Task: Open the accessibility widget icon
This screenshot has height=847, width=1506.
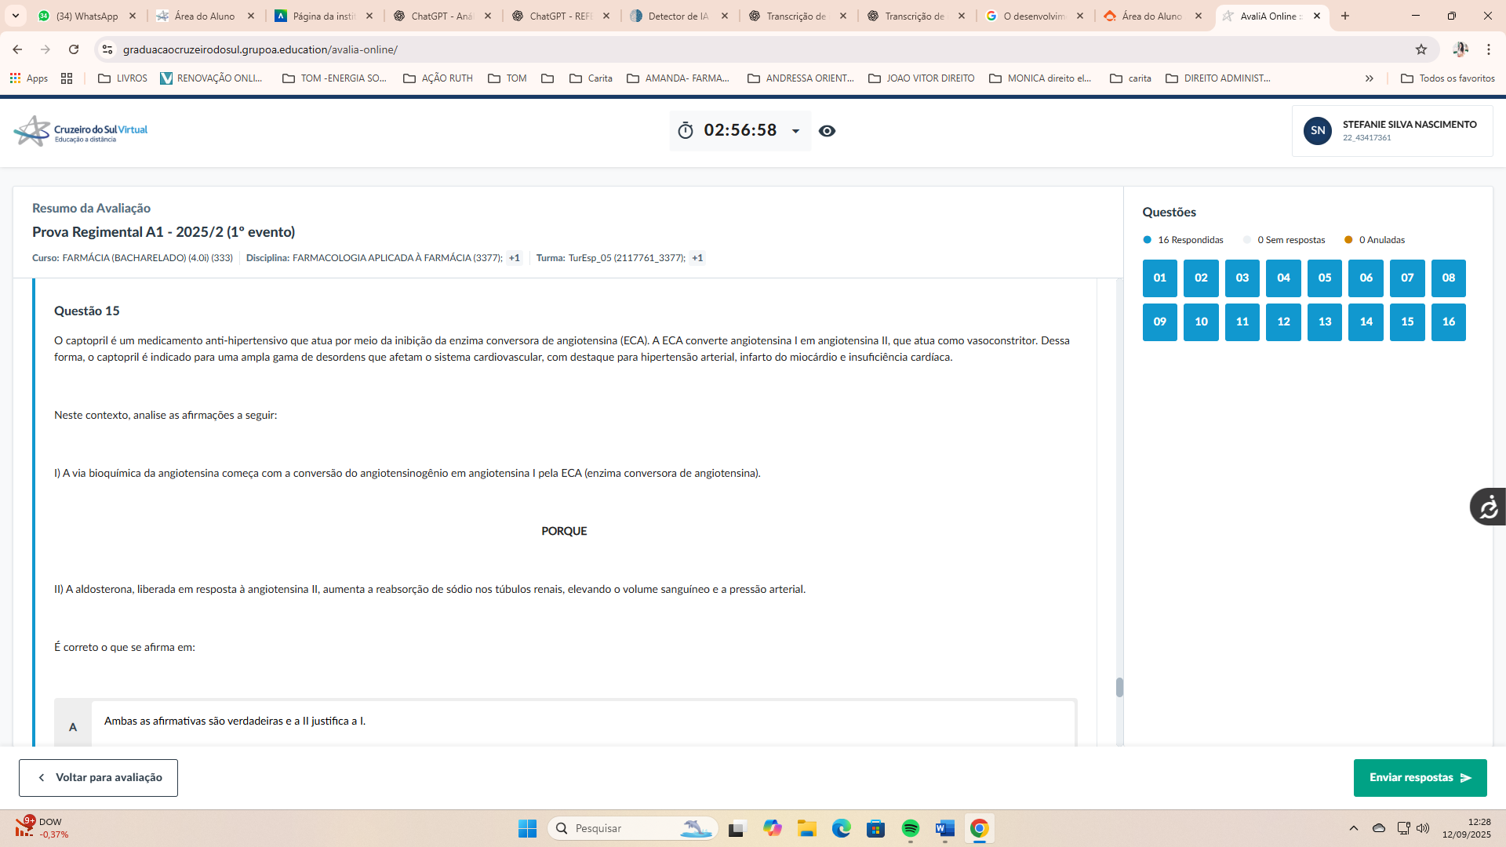Action: click(1488, 507)
